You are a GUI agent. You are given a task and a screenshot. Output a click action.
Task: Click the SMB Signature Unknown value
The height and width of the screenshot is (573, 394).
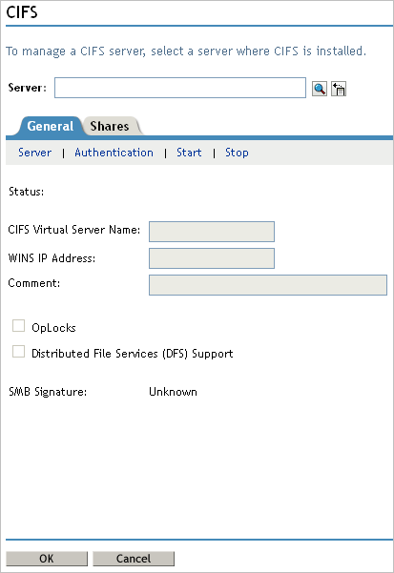point(173,392)
